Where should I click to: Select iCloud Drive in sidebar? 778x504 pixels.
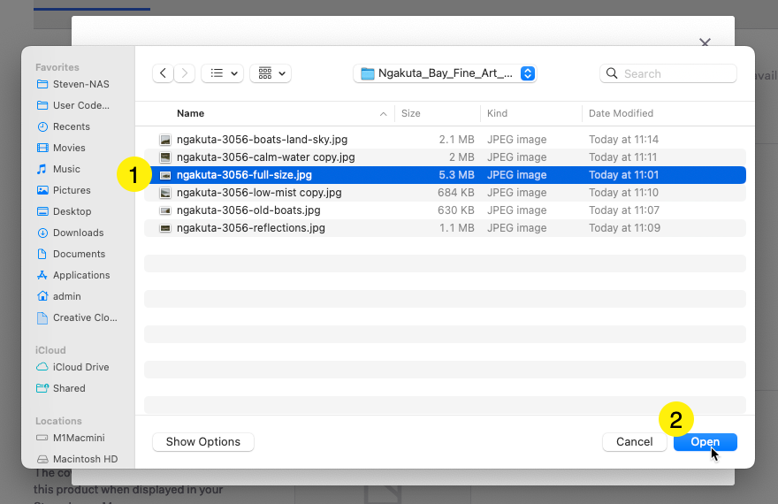pyautogui.click(x=80, y=367)
